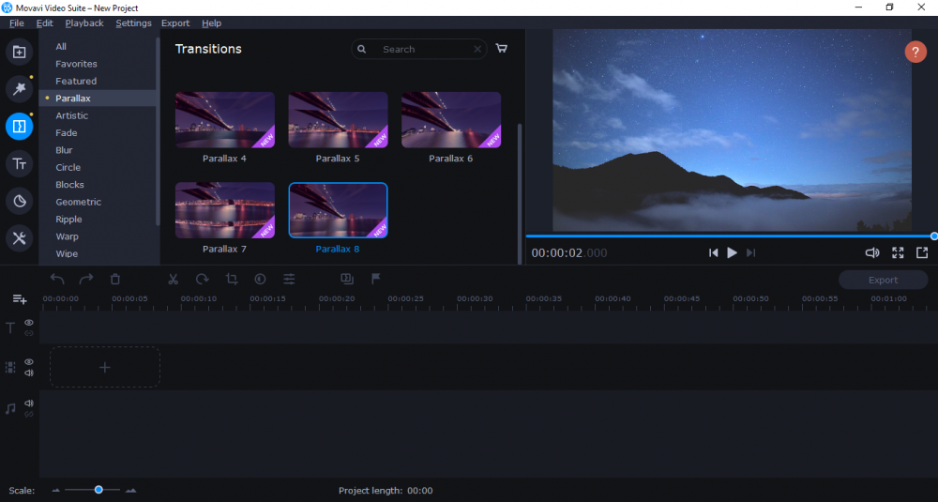This screenshot has width=938, height=502.
Task: Mute the audio music track
Action: [x=29, y=403]
